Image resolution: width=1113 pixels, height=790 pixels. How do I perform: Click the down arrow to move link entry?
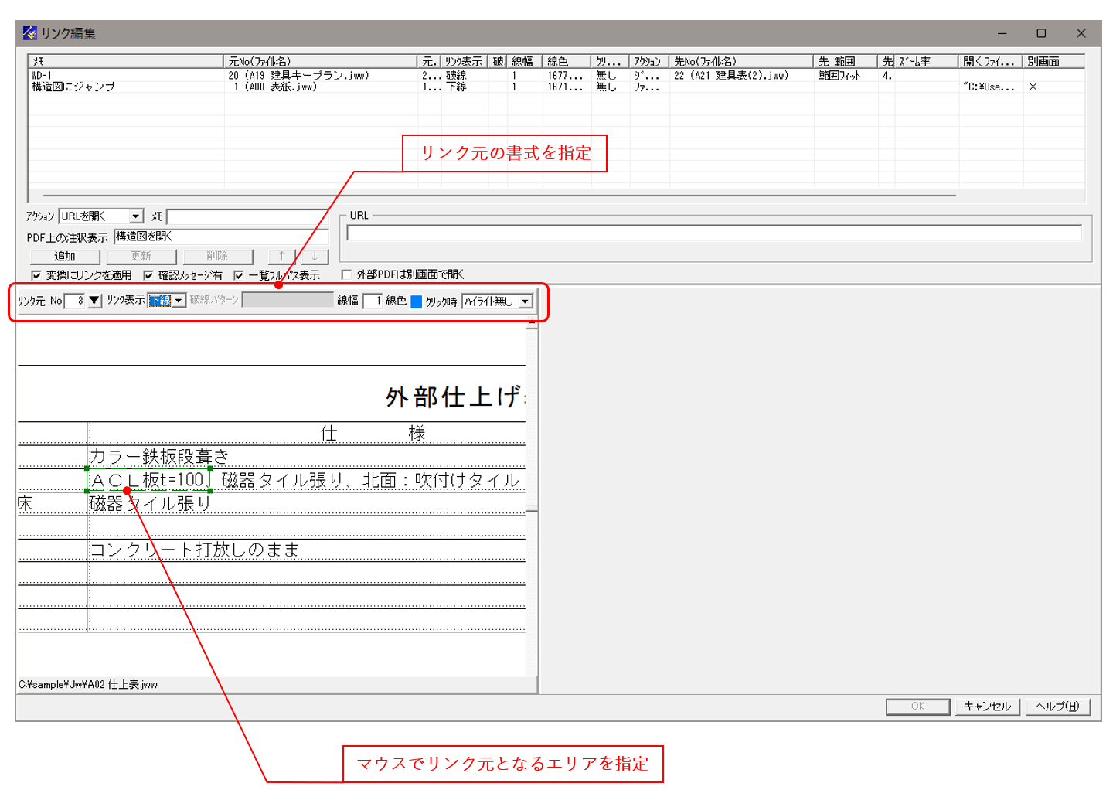point(314,256)
